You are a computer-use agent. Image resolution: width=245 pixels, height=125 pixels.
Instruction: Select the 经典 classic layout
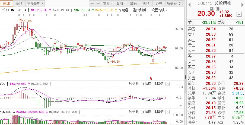tap(159, 3)
